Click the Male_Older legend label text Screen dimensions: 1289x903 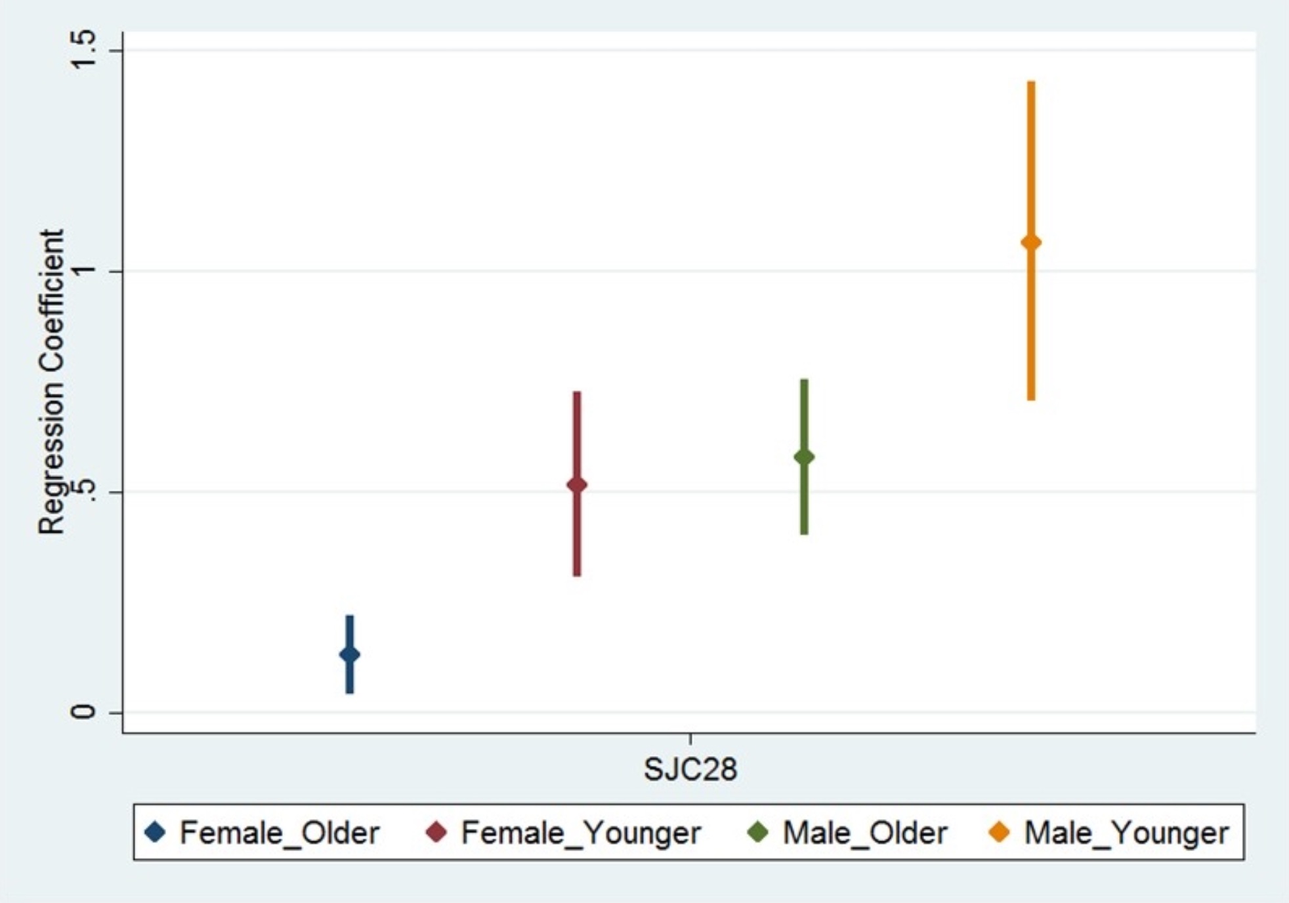pyautogui.click(x=865, y=833)
